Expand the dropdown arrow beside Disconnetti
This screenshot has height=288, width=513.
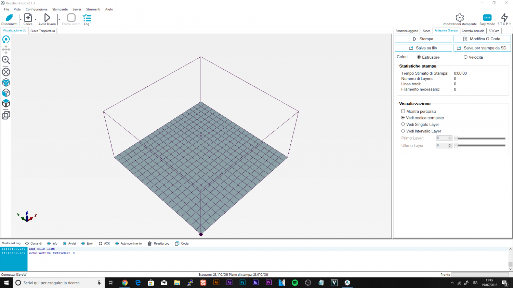point(21,19)
